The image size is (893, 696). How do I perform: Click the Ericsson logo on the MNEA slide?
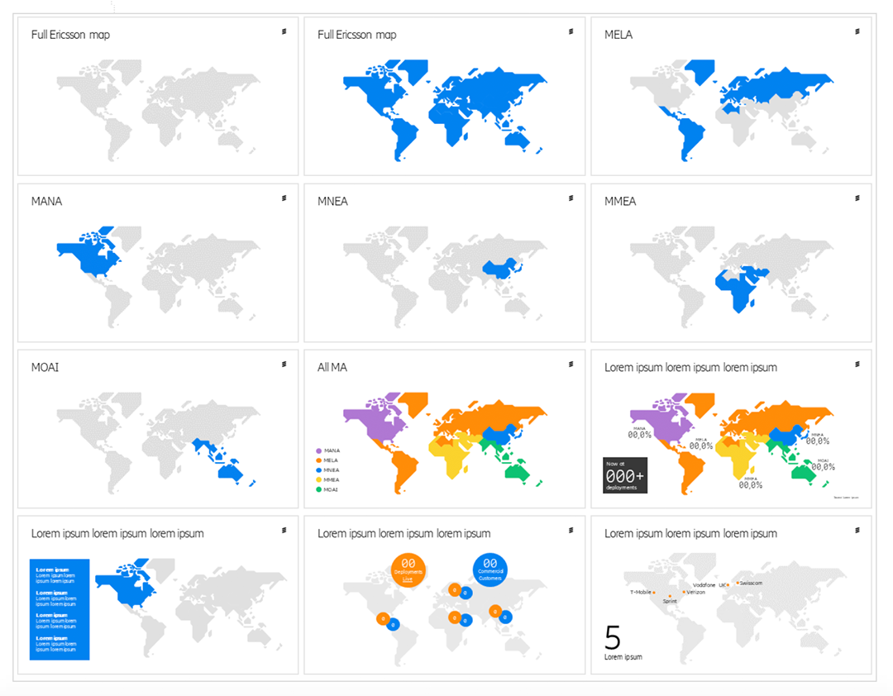pyautogui.click(x=571, y=198)
